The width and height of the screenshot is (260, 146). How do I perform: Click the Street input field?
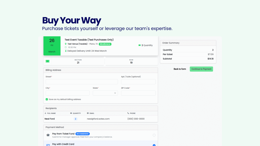point(82,82)
